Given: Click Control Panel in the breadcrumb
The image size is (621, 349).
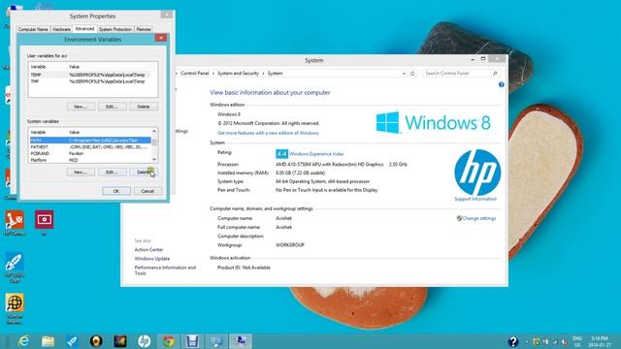Looking at the screenshot, I should pyautogui.click(x=194, y=74).
